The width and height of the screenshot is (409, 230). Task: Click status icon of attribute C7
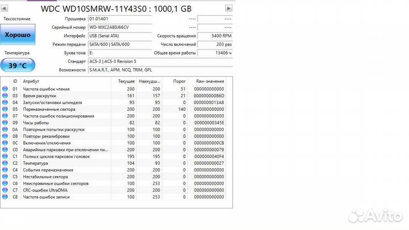[5, 190]
